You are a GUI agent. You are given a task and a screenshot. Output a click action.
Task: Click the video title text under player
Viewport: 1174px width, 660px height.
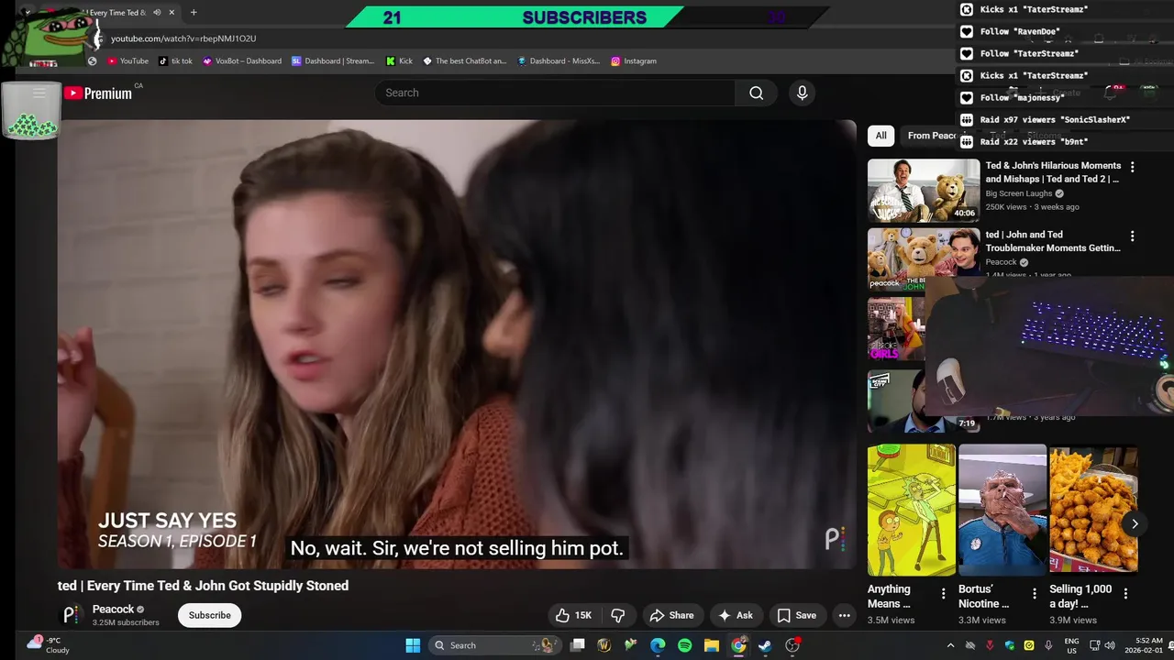pyautogui.click(x=203, y=586)
